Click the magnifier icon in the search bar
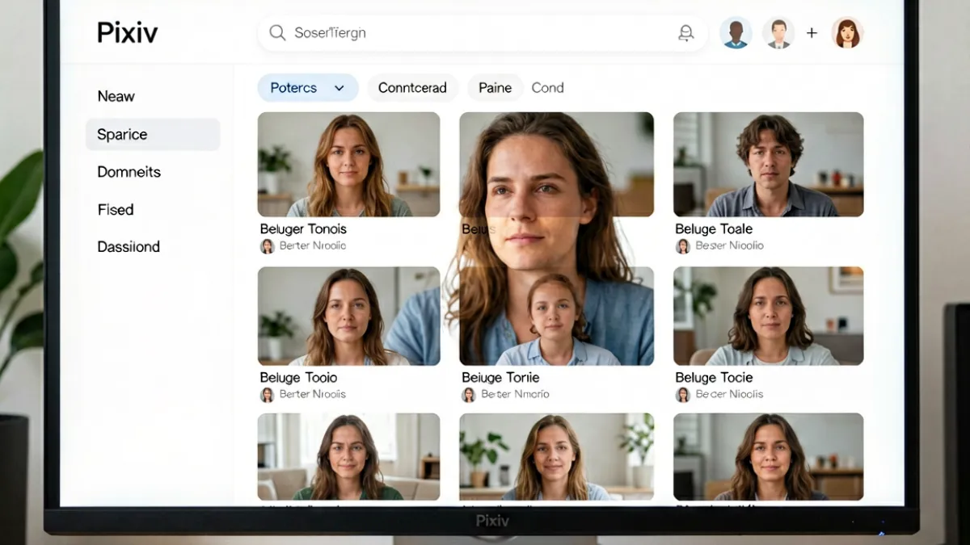Image resolution: width=970 pixels, height=545 pixels. point(277,32)
